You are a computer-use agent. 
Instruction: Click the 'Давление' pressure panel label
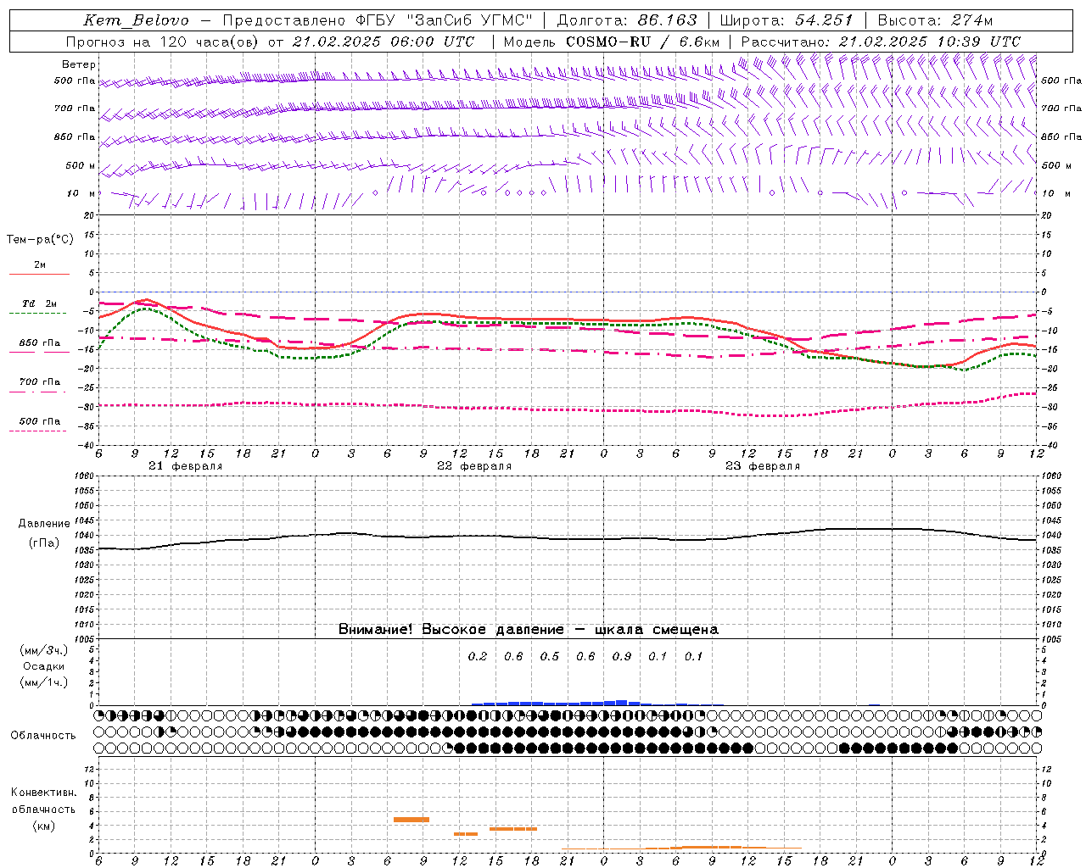coord(44,524)
